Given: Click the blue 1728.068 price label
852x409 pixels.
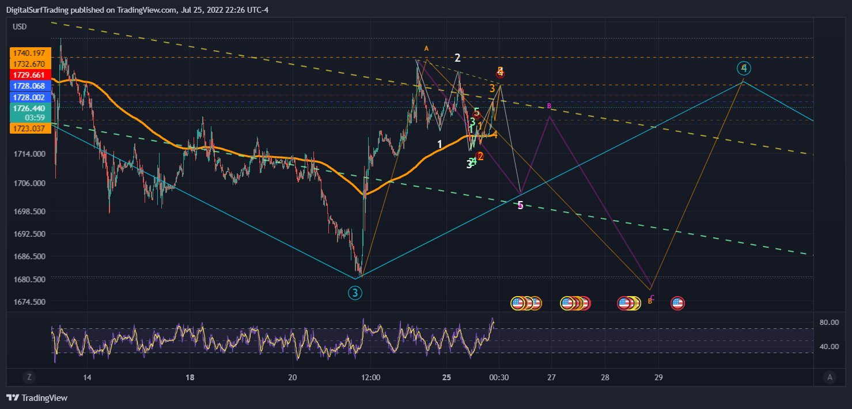Looking at the screenshot, I should tap(31, 86).
